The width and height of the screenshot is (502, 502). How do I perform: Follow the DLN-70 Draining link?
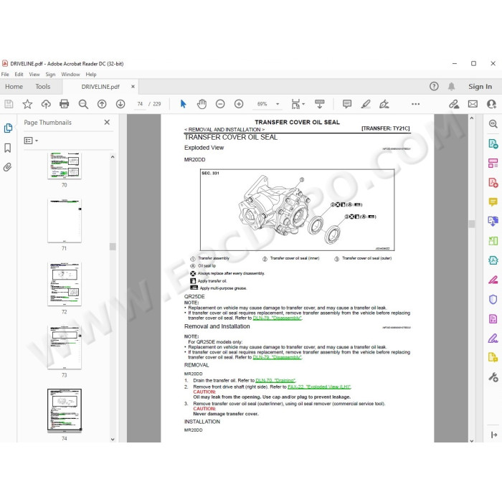click(275, 380)
